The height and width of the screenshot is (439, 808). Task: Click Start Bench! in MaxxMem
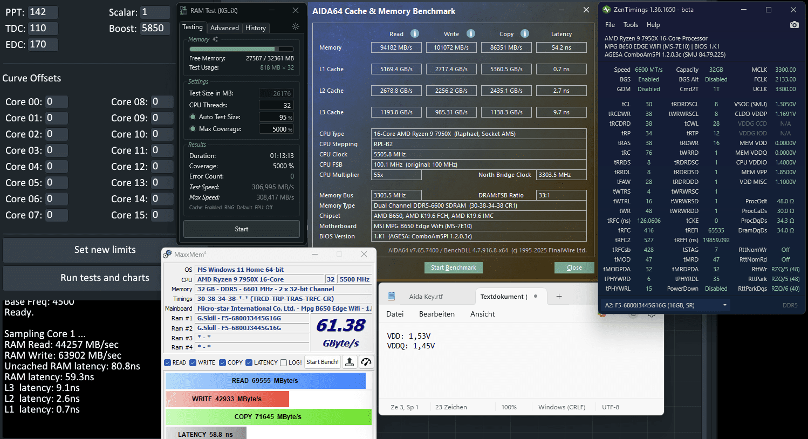pos(323,362)
